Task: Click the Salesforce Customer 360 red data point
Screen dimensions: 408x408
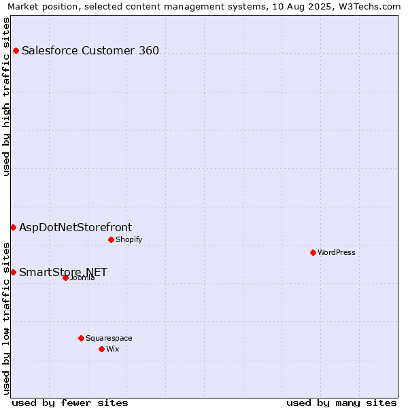Action: (x=16, y=51)
